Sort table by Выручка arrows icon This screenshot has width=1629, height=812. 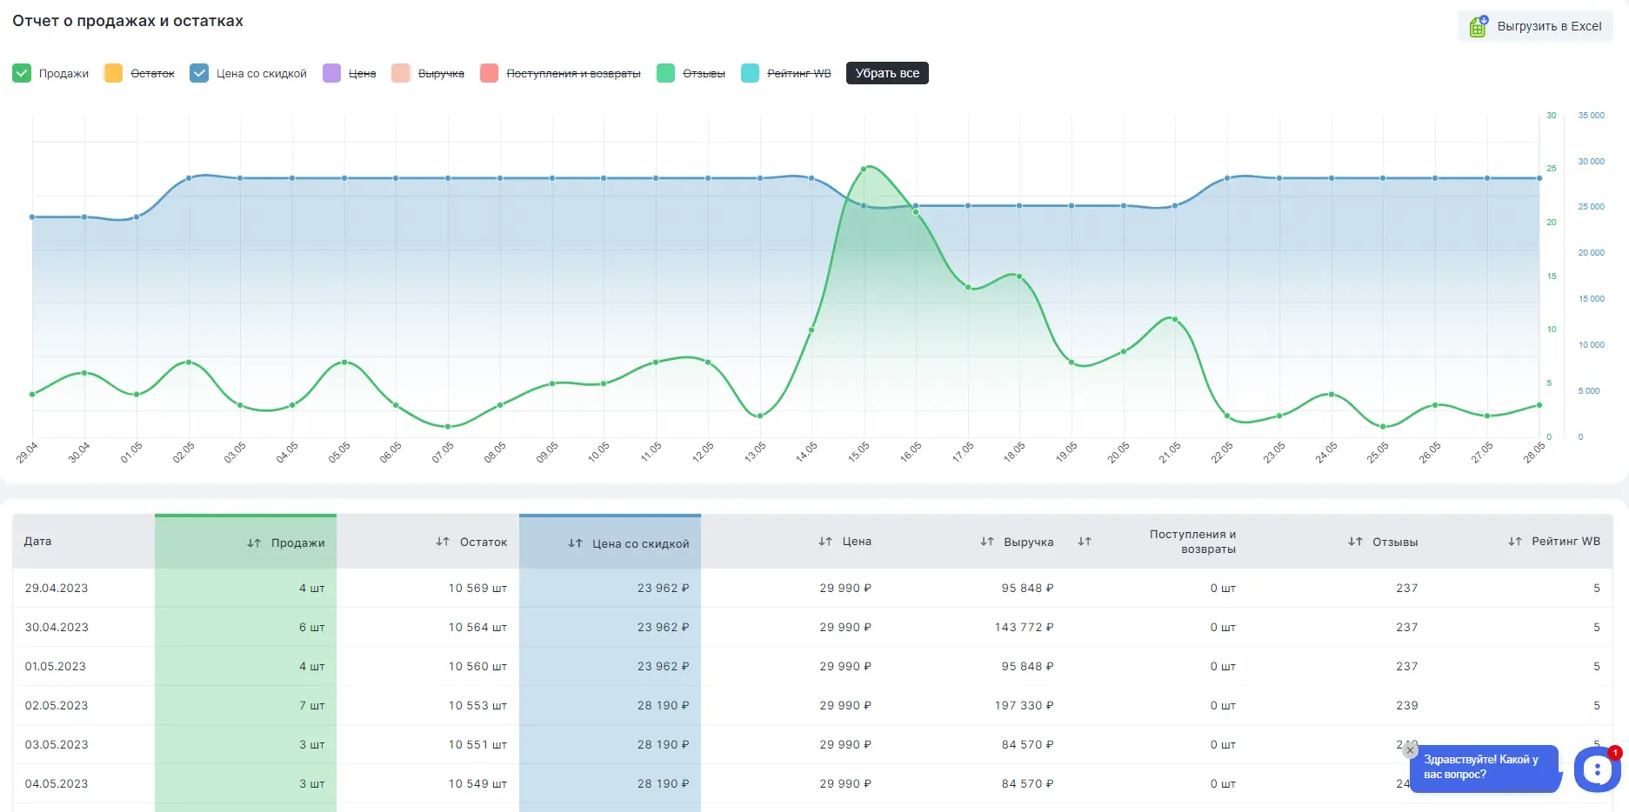click(987, 542)
